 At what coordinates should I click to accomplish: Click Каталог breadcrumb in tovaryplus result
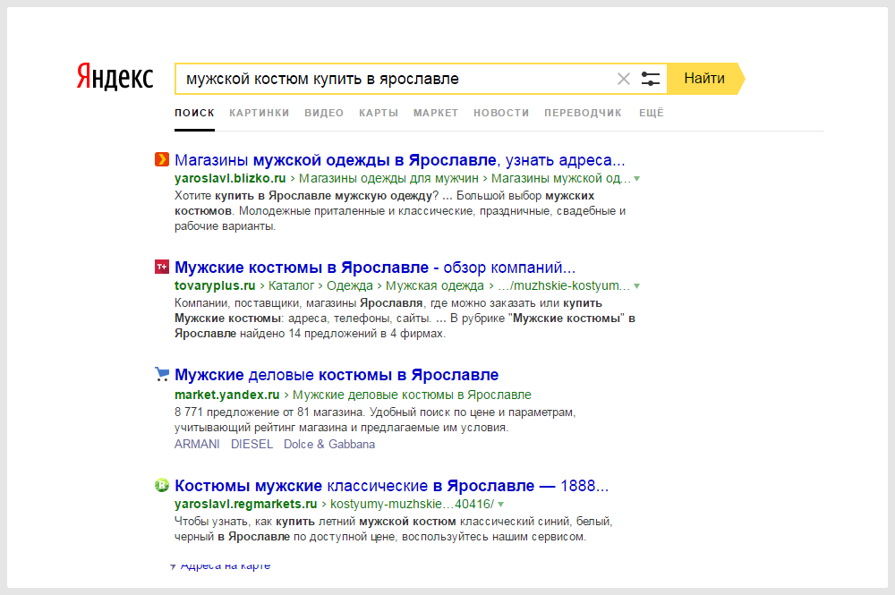292,285
